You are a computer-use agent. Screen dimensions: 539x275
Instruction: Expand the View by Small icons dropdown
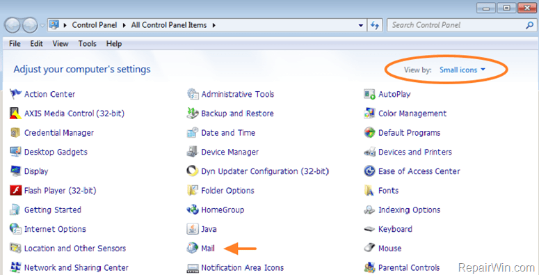[x=462, y=70]
